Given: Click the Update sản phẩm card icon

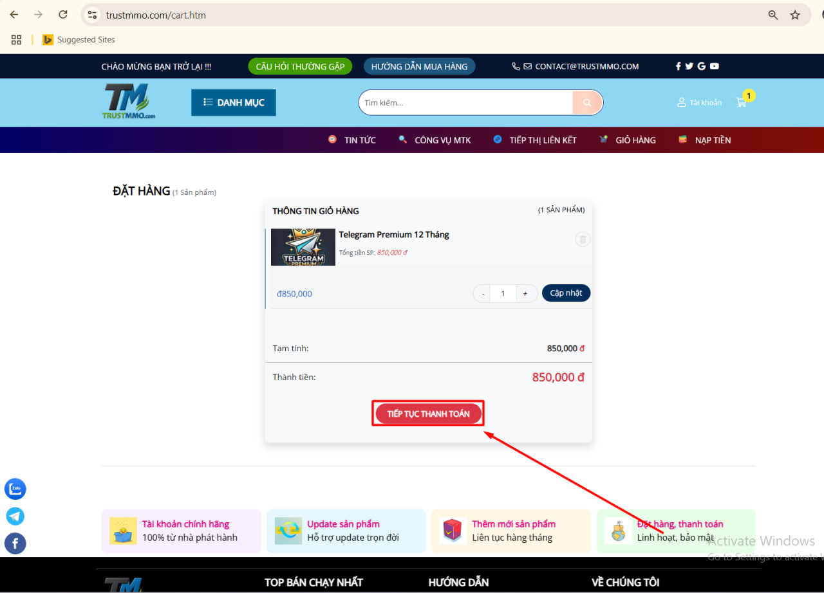Looking at the screenshot, I should pos(288,531).
